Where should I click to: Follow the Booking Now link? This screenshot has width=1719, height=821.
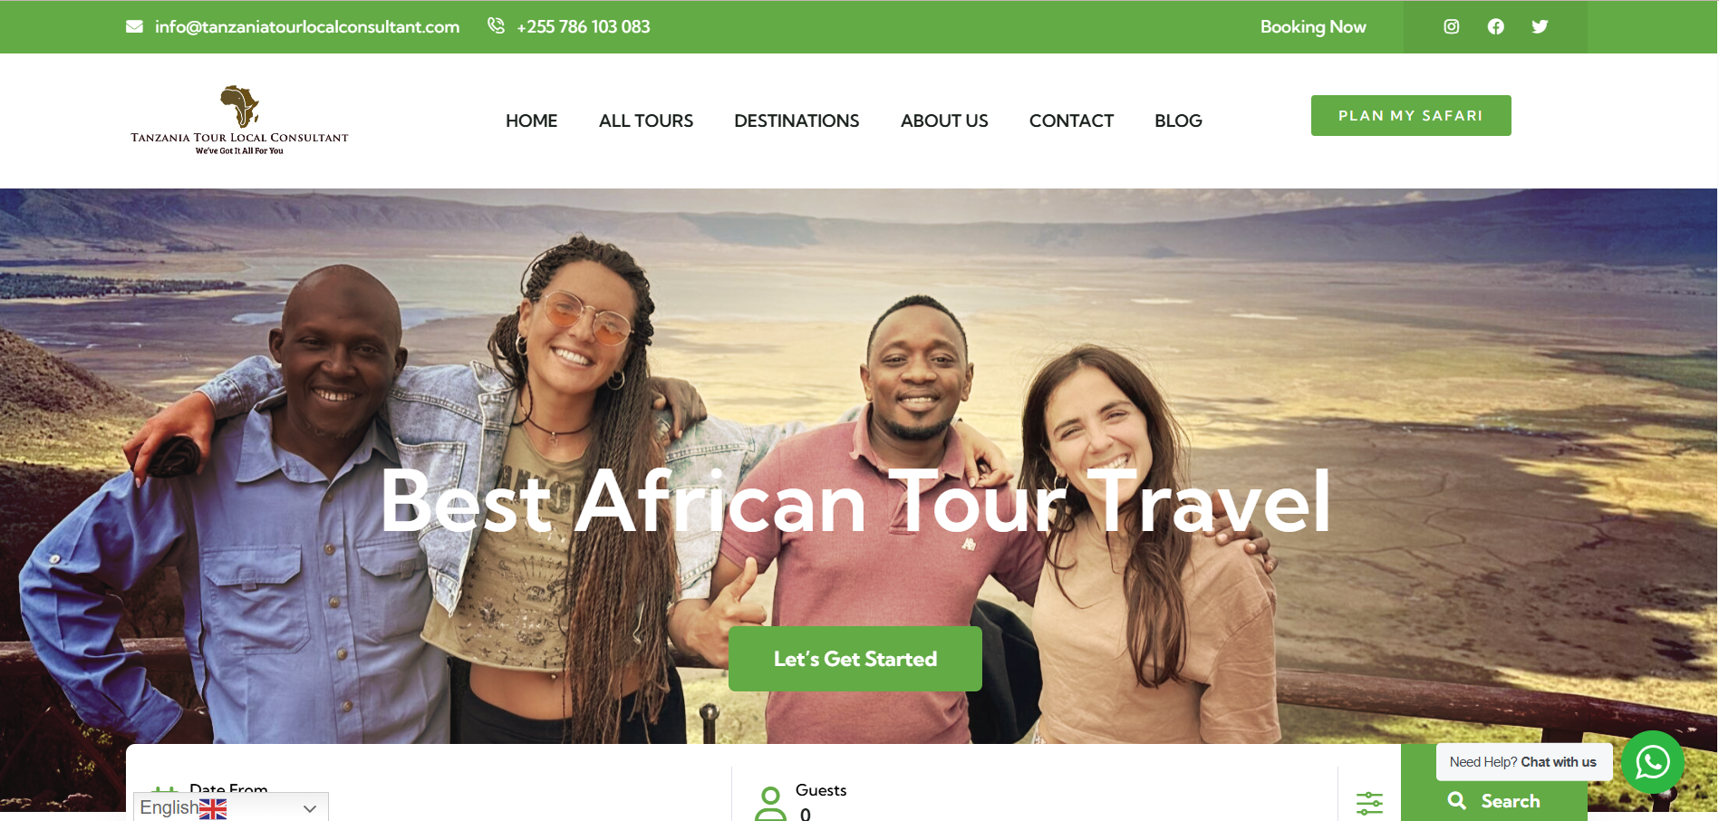pos(1313,26)
